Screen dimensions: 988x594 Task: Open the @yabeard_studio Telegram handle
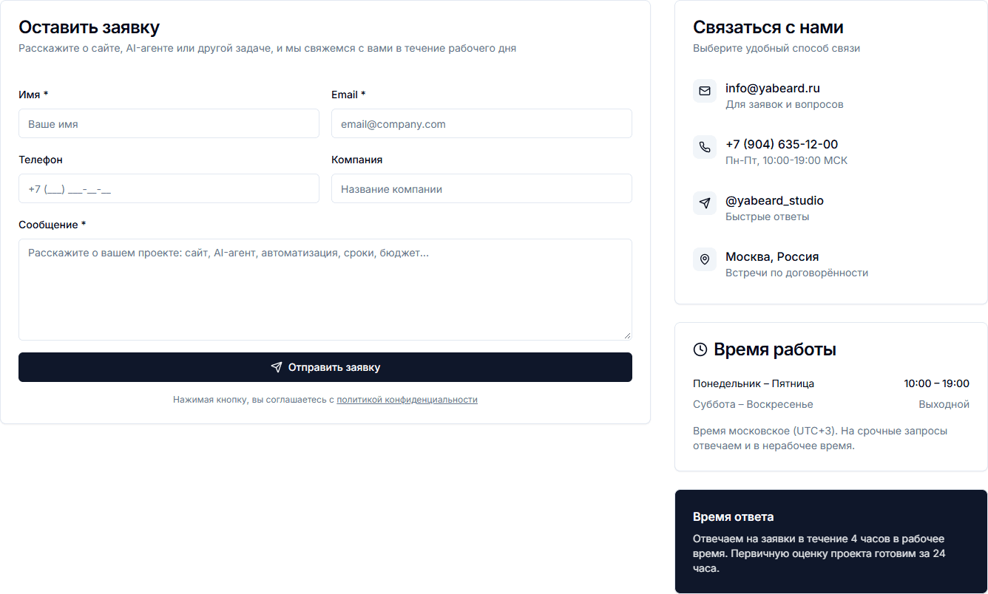point(774,200)
